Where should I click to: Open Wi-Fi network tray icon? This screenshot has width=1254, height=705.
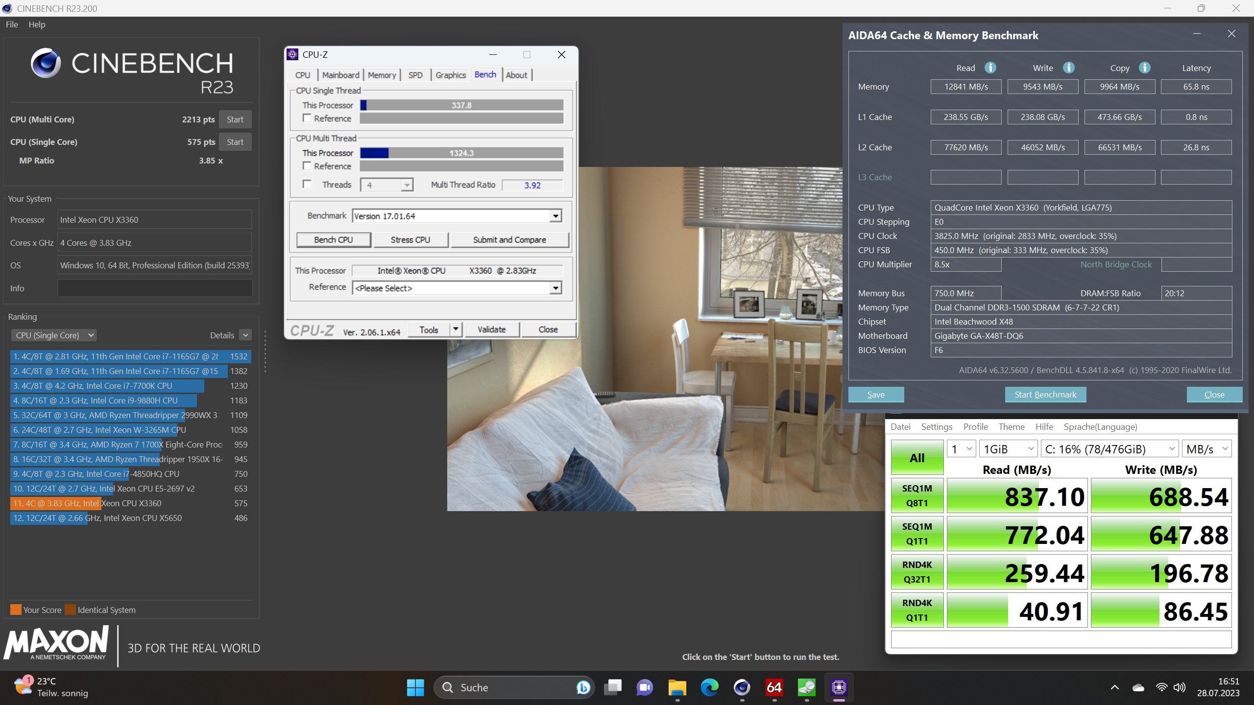tap(1161, 687)
